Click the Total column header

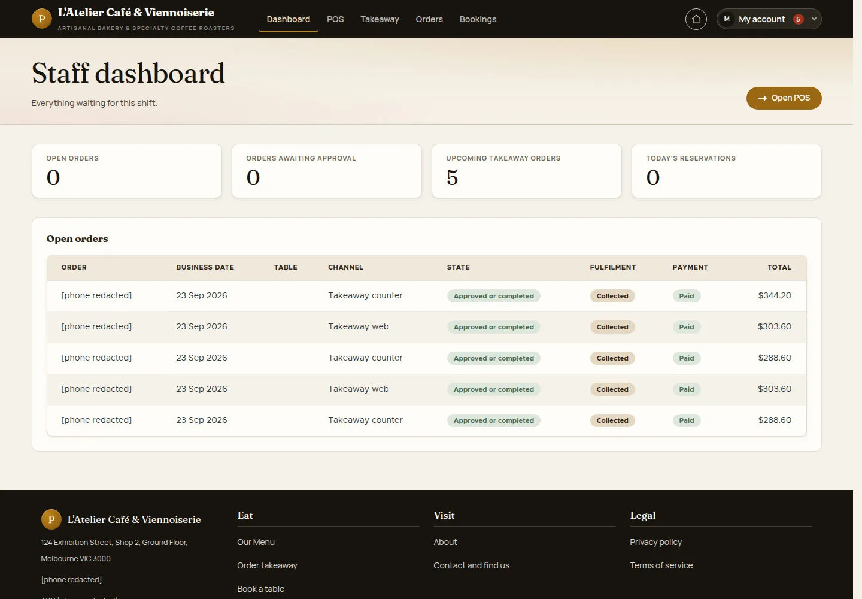click(779, 267)
